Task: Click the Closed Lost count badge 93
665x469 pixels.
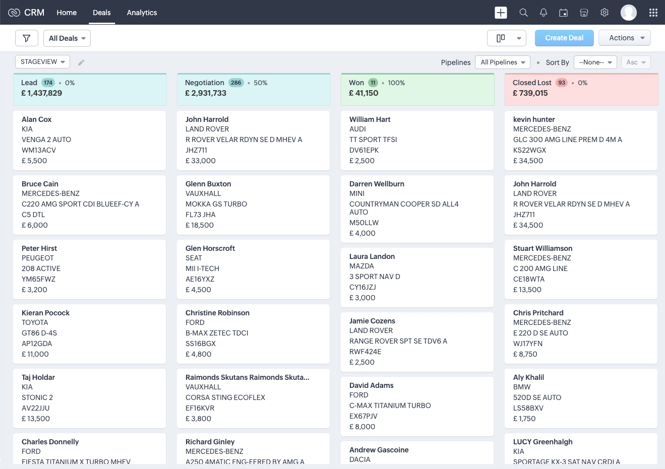Action: [562, 83]
